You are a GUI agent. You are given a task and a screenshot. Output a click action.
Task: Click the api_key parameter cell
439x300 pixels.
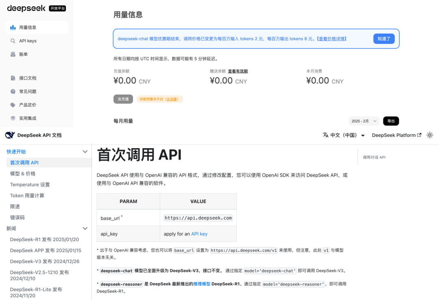tap(128, 234)
